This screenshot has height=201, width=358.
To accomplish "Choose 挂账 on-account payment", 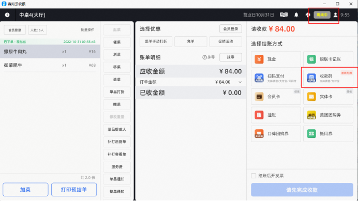I will [276, 115].
